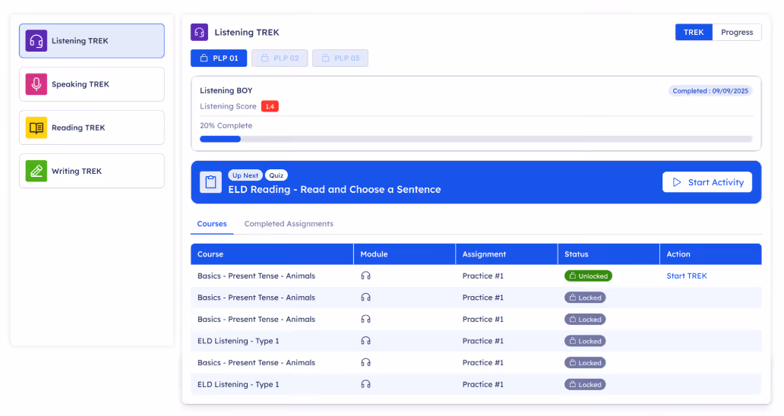Click the lock icon on PLP 01
784x416 pixels.
(x=204, y=58)
